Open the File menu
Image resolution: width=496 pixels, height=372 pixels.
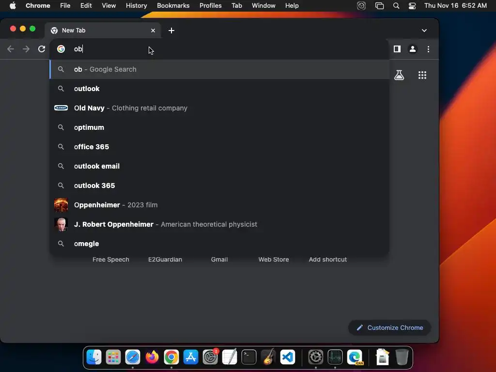65,5
